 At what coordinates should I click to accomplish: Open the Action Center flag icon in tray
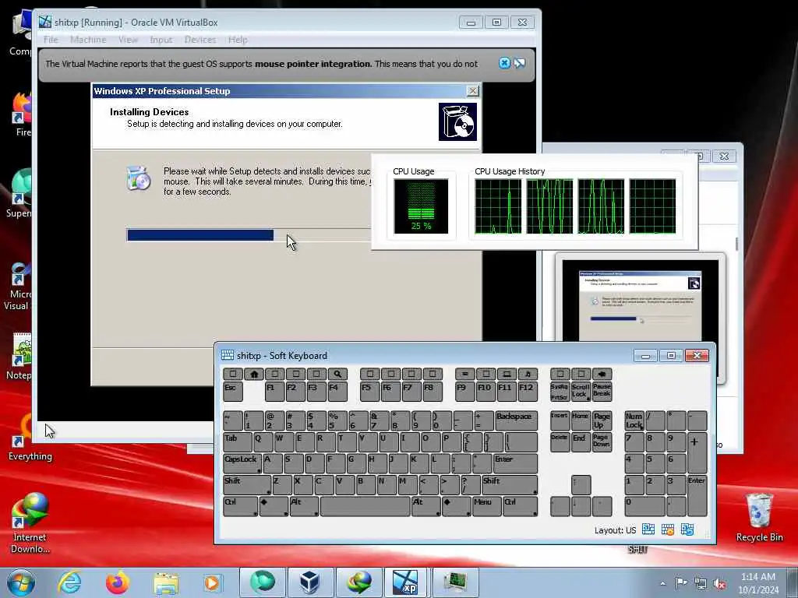point(681,582)
